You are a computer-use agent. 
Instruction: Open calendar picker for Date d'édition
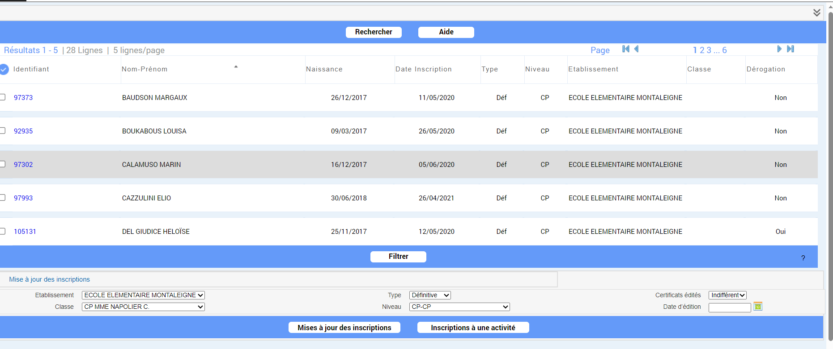point(757,307)
